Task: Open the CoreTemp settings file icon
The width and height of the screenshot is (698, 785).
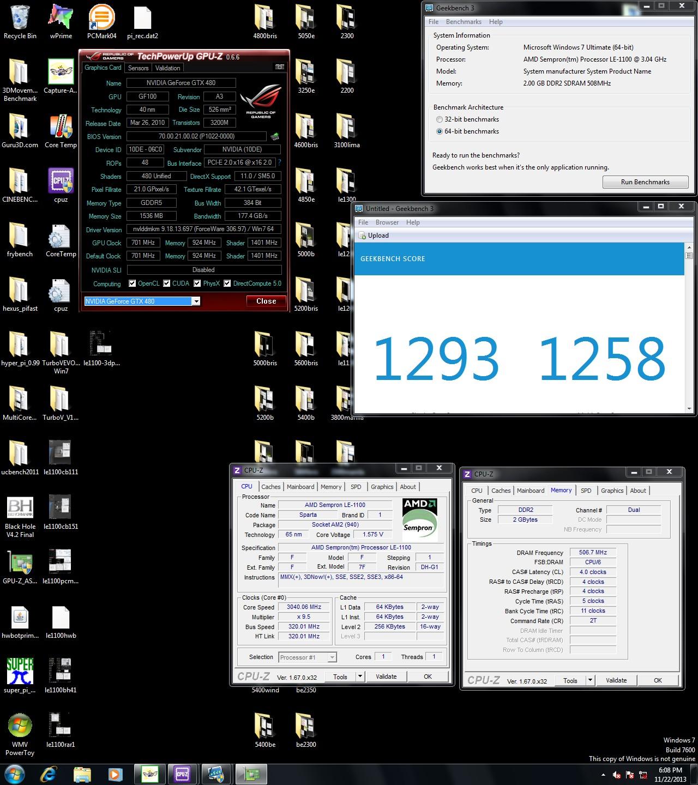Action: pyautogui.click(x=59, y=235)
